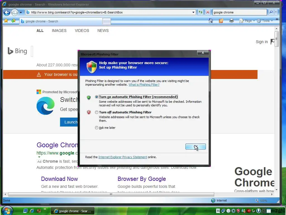Click the Add to Favorites plus-star icon

pos(13,21)
